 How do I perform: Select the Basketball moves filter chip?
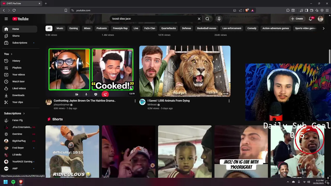pyautogui.click(x=207, y=28)
